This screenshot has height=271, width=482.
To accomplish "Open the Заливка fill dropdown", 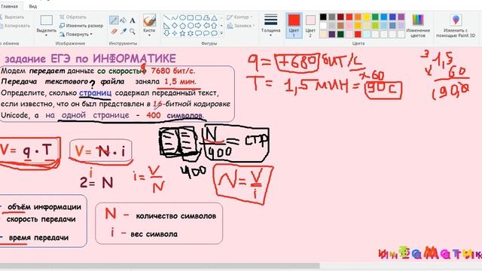I will click(241, 26).
